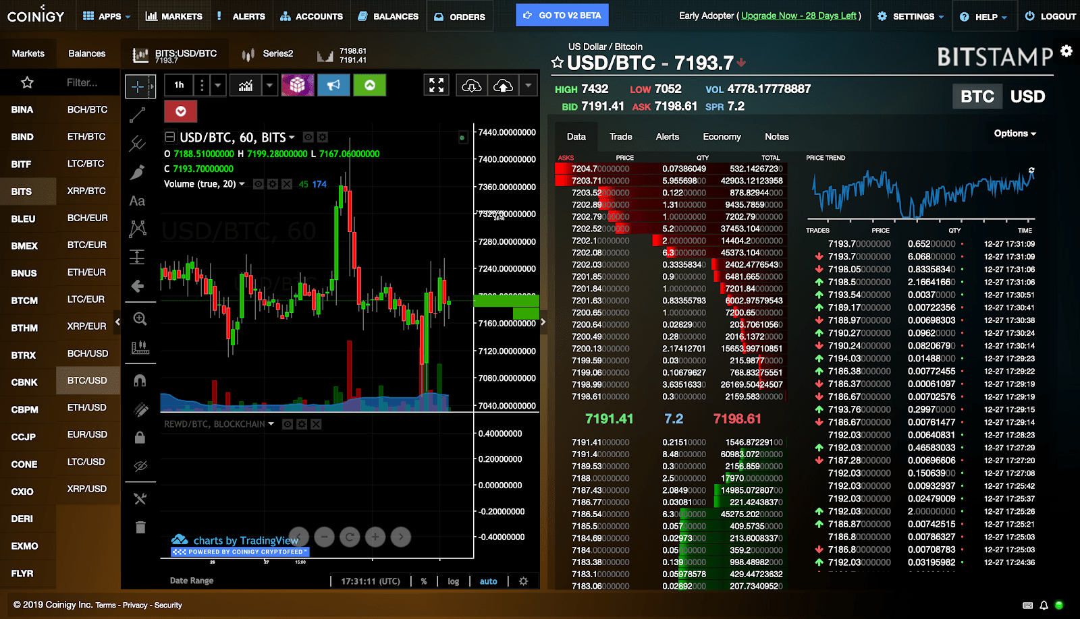Save chart layout to cloud

(x=503, y=86)
